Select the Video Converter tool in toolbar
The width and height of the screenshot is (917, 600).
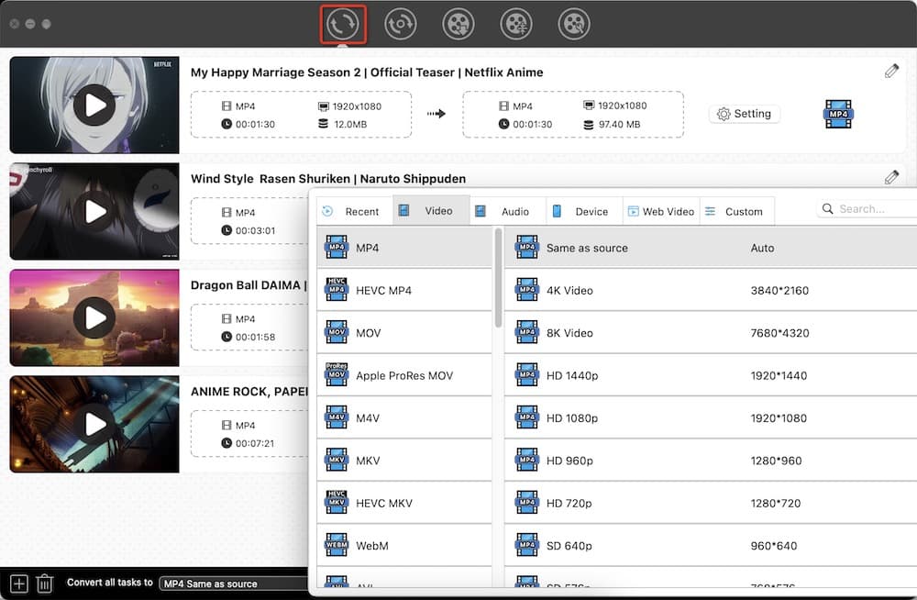pyautogui.click(x=343, y=24)
